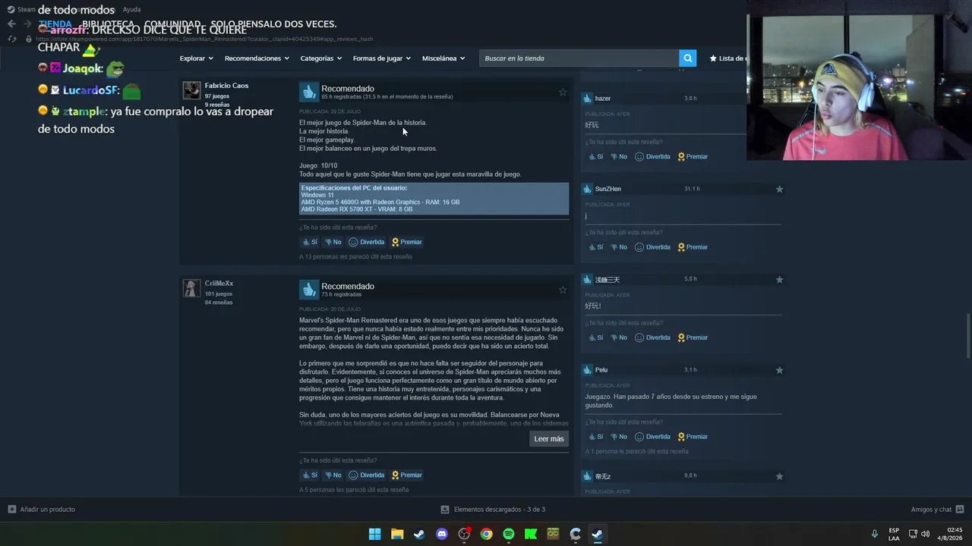Open Google Chrome from the taskbar
The image size is (972, 546).
click(486, 534)
